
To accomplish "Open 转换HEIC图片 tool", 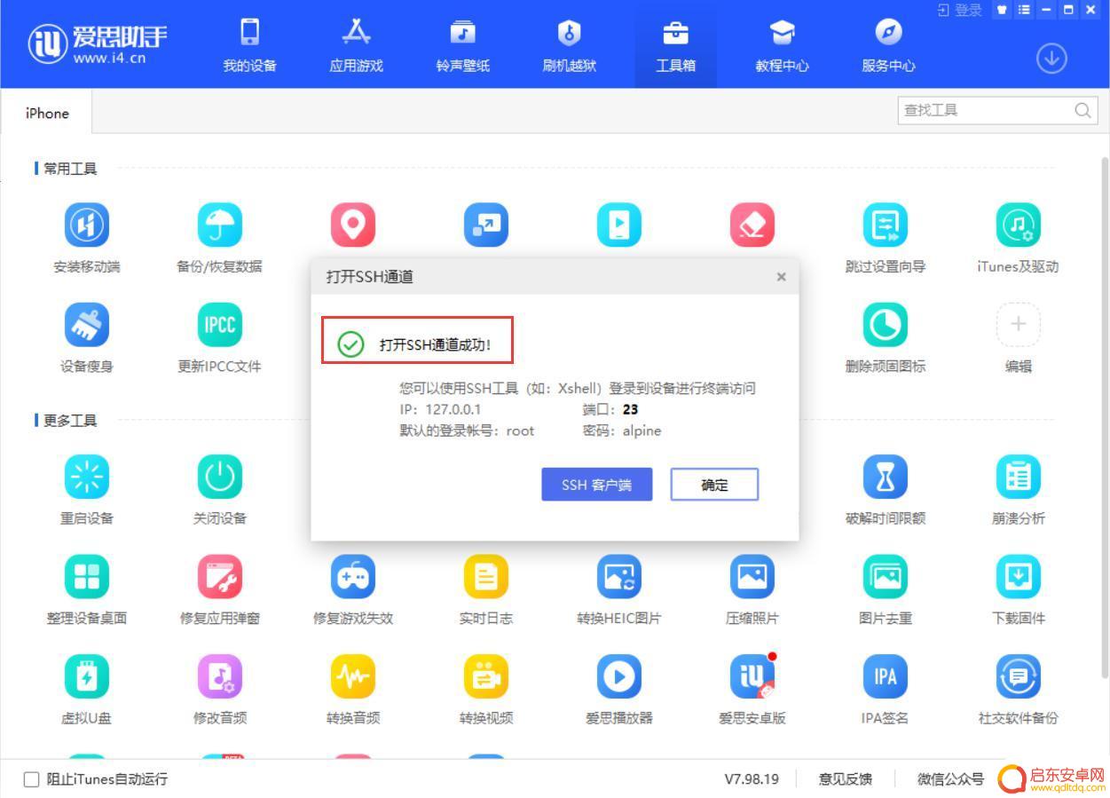I will (x=619, y=577).
